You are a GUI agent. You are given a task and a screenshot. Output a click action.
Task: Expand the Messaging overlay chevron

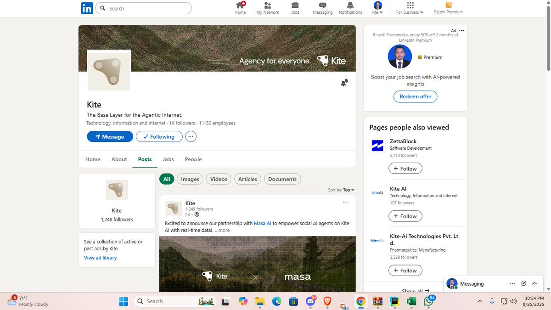tap(534, 284)
